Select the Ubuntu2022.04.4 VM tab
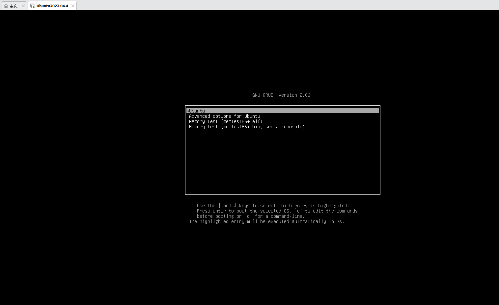This screenshot has width=499, height=305. click(52, 6)
